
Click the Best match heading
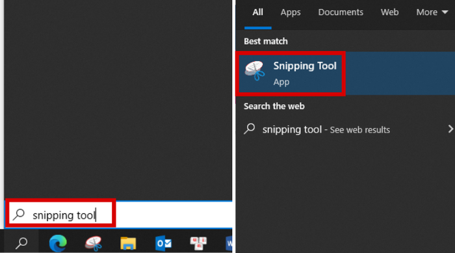pyautogui.click(x=266, y=41)
